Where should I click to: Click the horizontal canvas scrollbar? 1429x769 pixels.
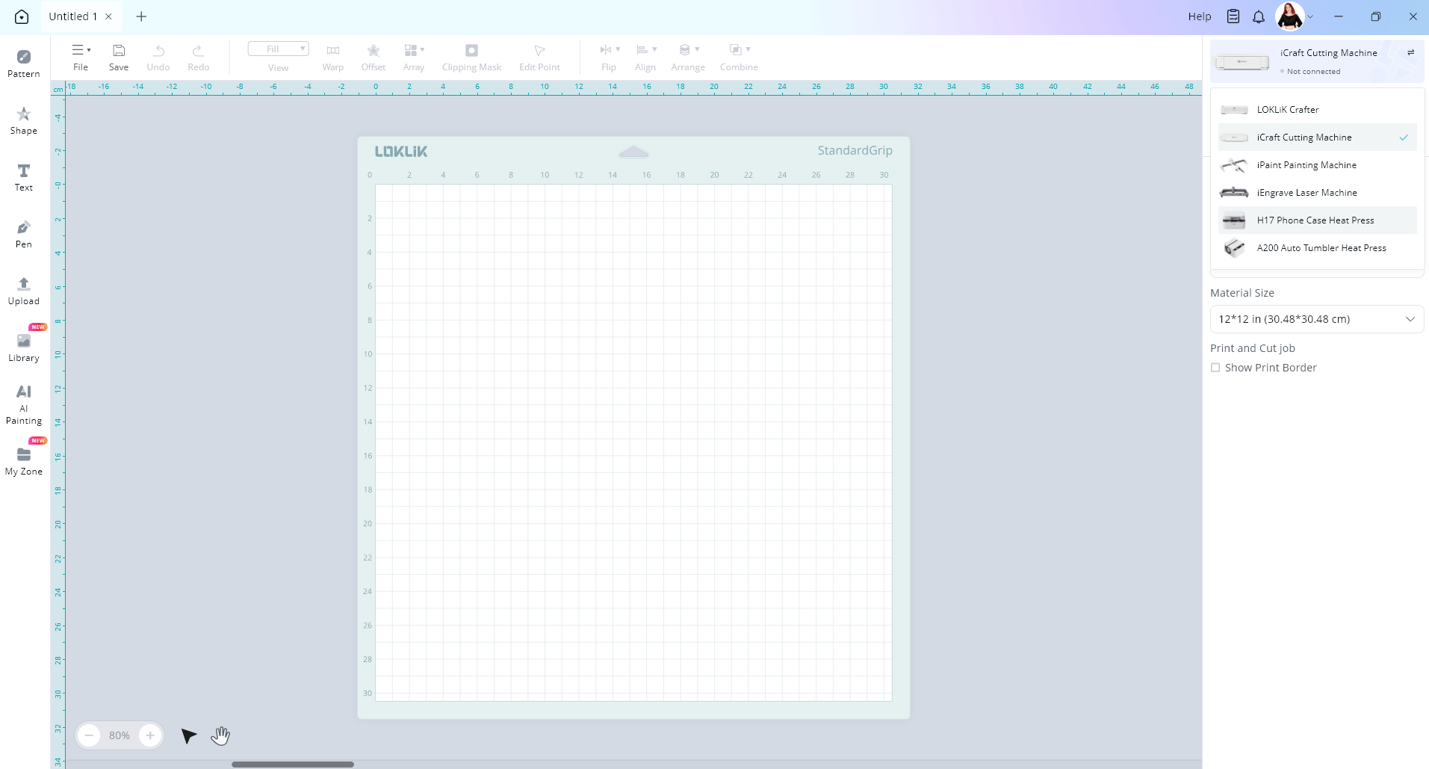click(x=292, y=765)
